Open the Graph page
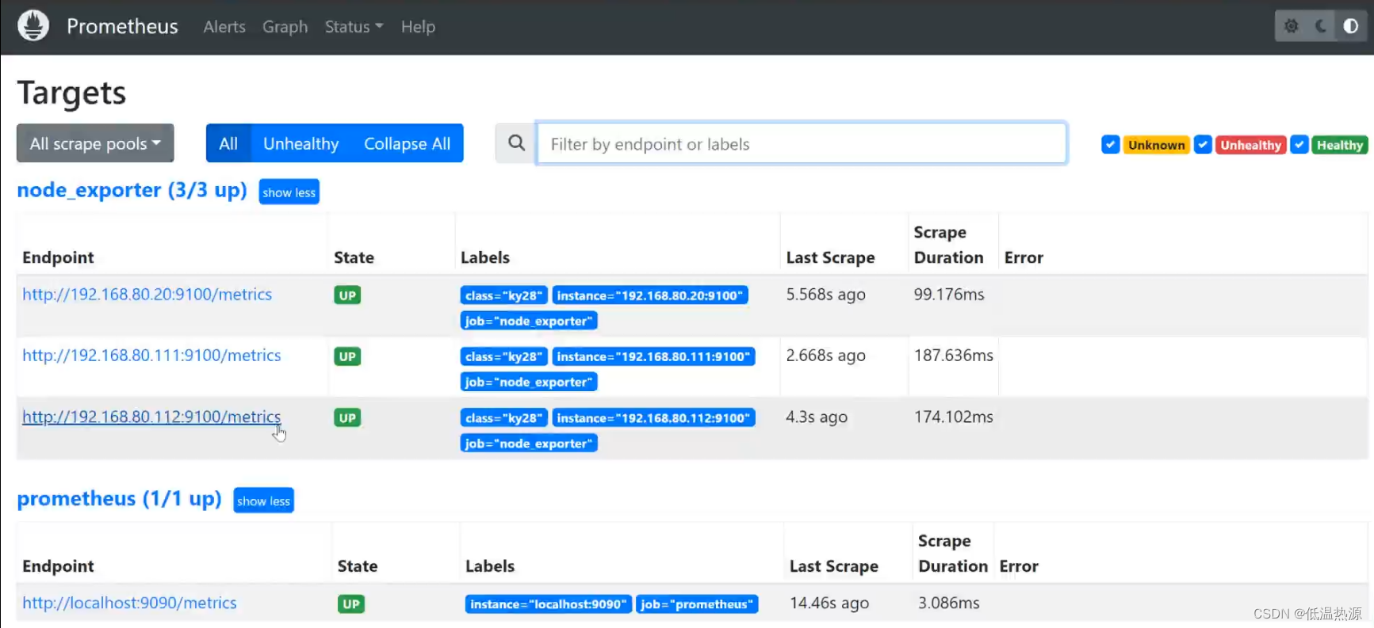 [285, 27]
